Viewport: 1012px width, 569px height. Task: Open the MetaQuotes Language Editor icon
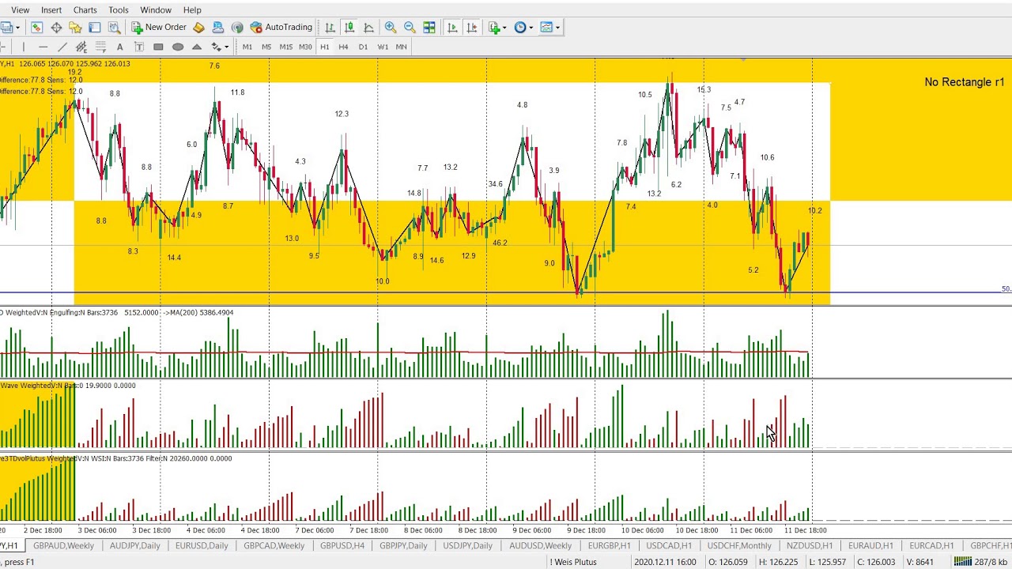[198, 27]
